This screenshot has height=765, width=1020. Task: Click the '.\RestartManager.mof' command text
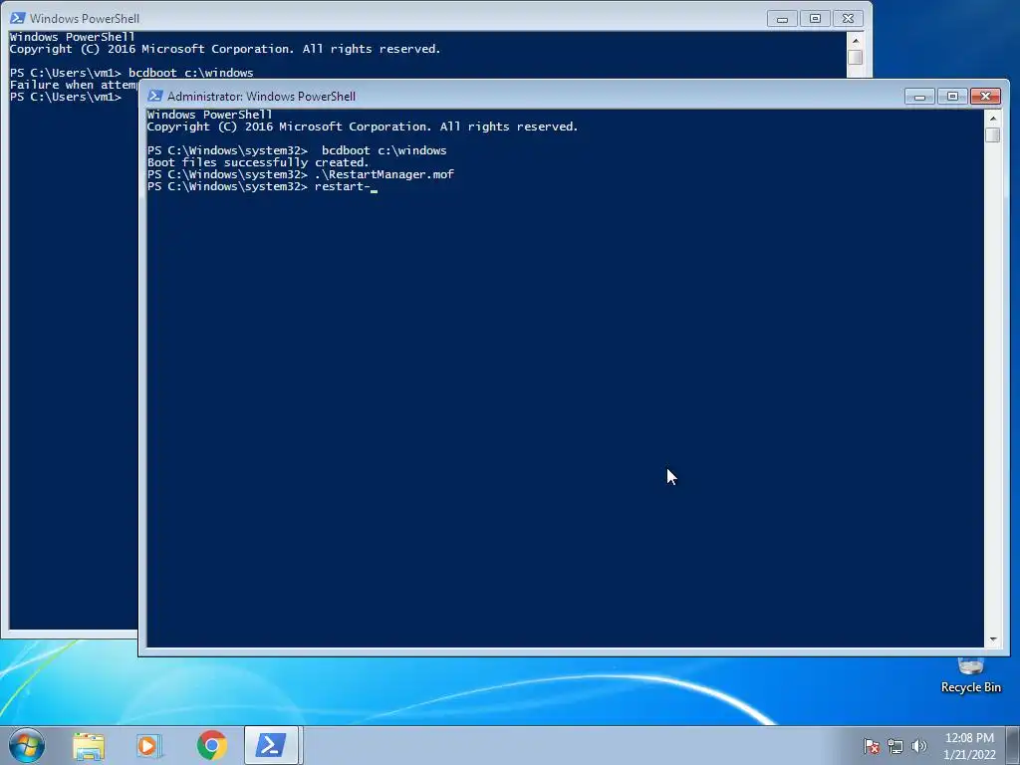tap(383, 174)
